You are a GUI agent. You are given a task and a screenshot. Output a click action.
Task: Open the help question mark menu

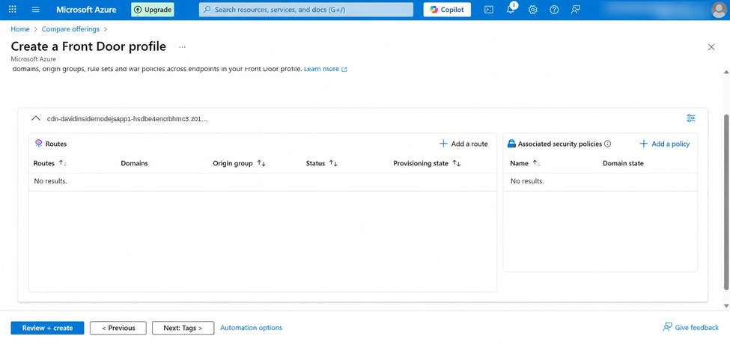pyautogui.click(x=554, y=9)
